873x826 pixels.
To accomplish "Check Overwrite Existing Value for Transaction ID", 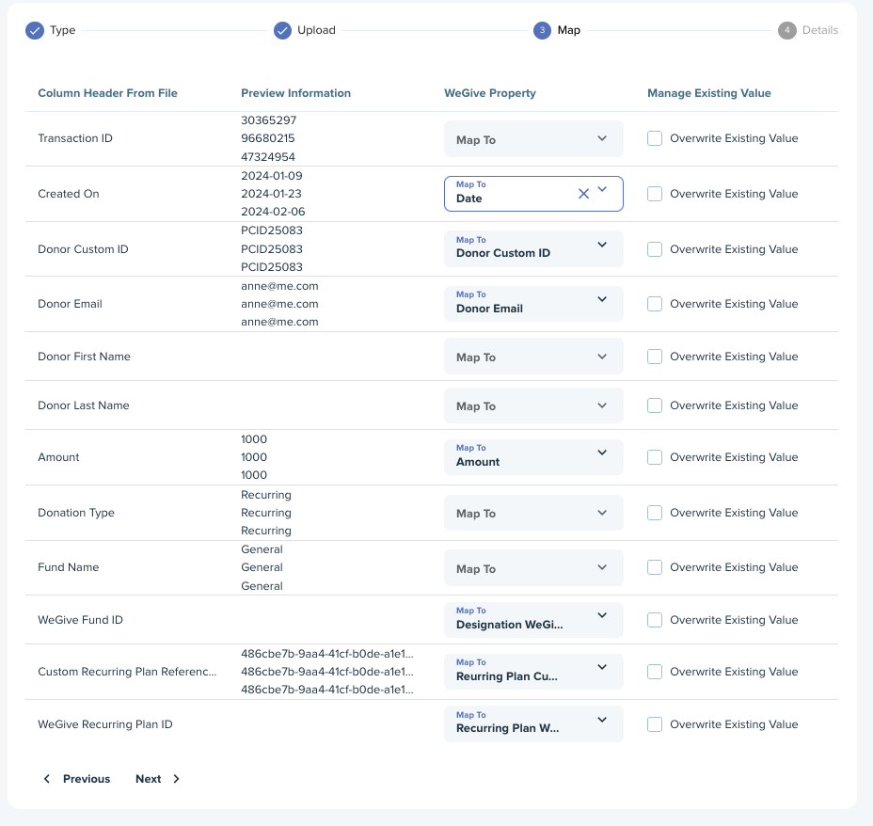I will click(655, 138).
